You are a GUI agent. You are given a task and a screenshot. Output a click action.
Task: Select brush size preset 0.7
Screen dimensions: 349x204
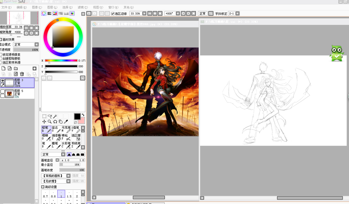tap(45, 194)
